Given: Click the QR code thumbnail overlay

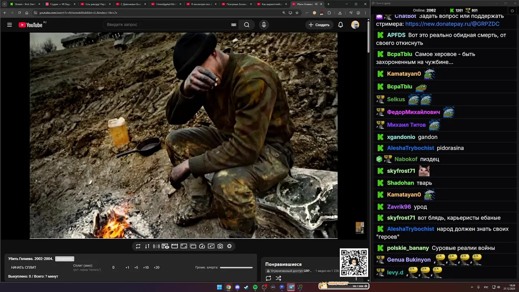Looking at the screenshot, I should tap(354, 262).
